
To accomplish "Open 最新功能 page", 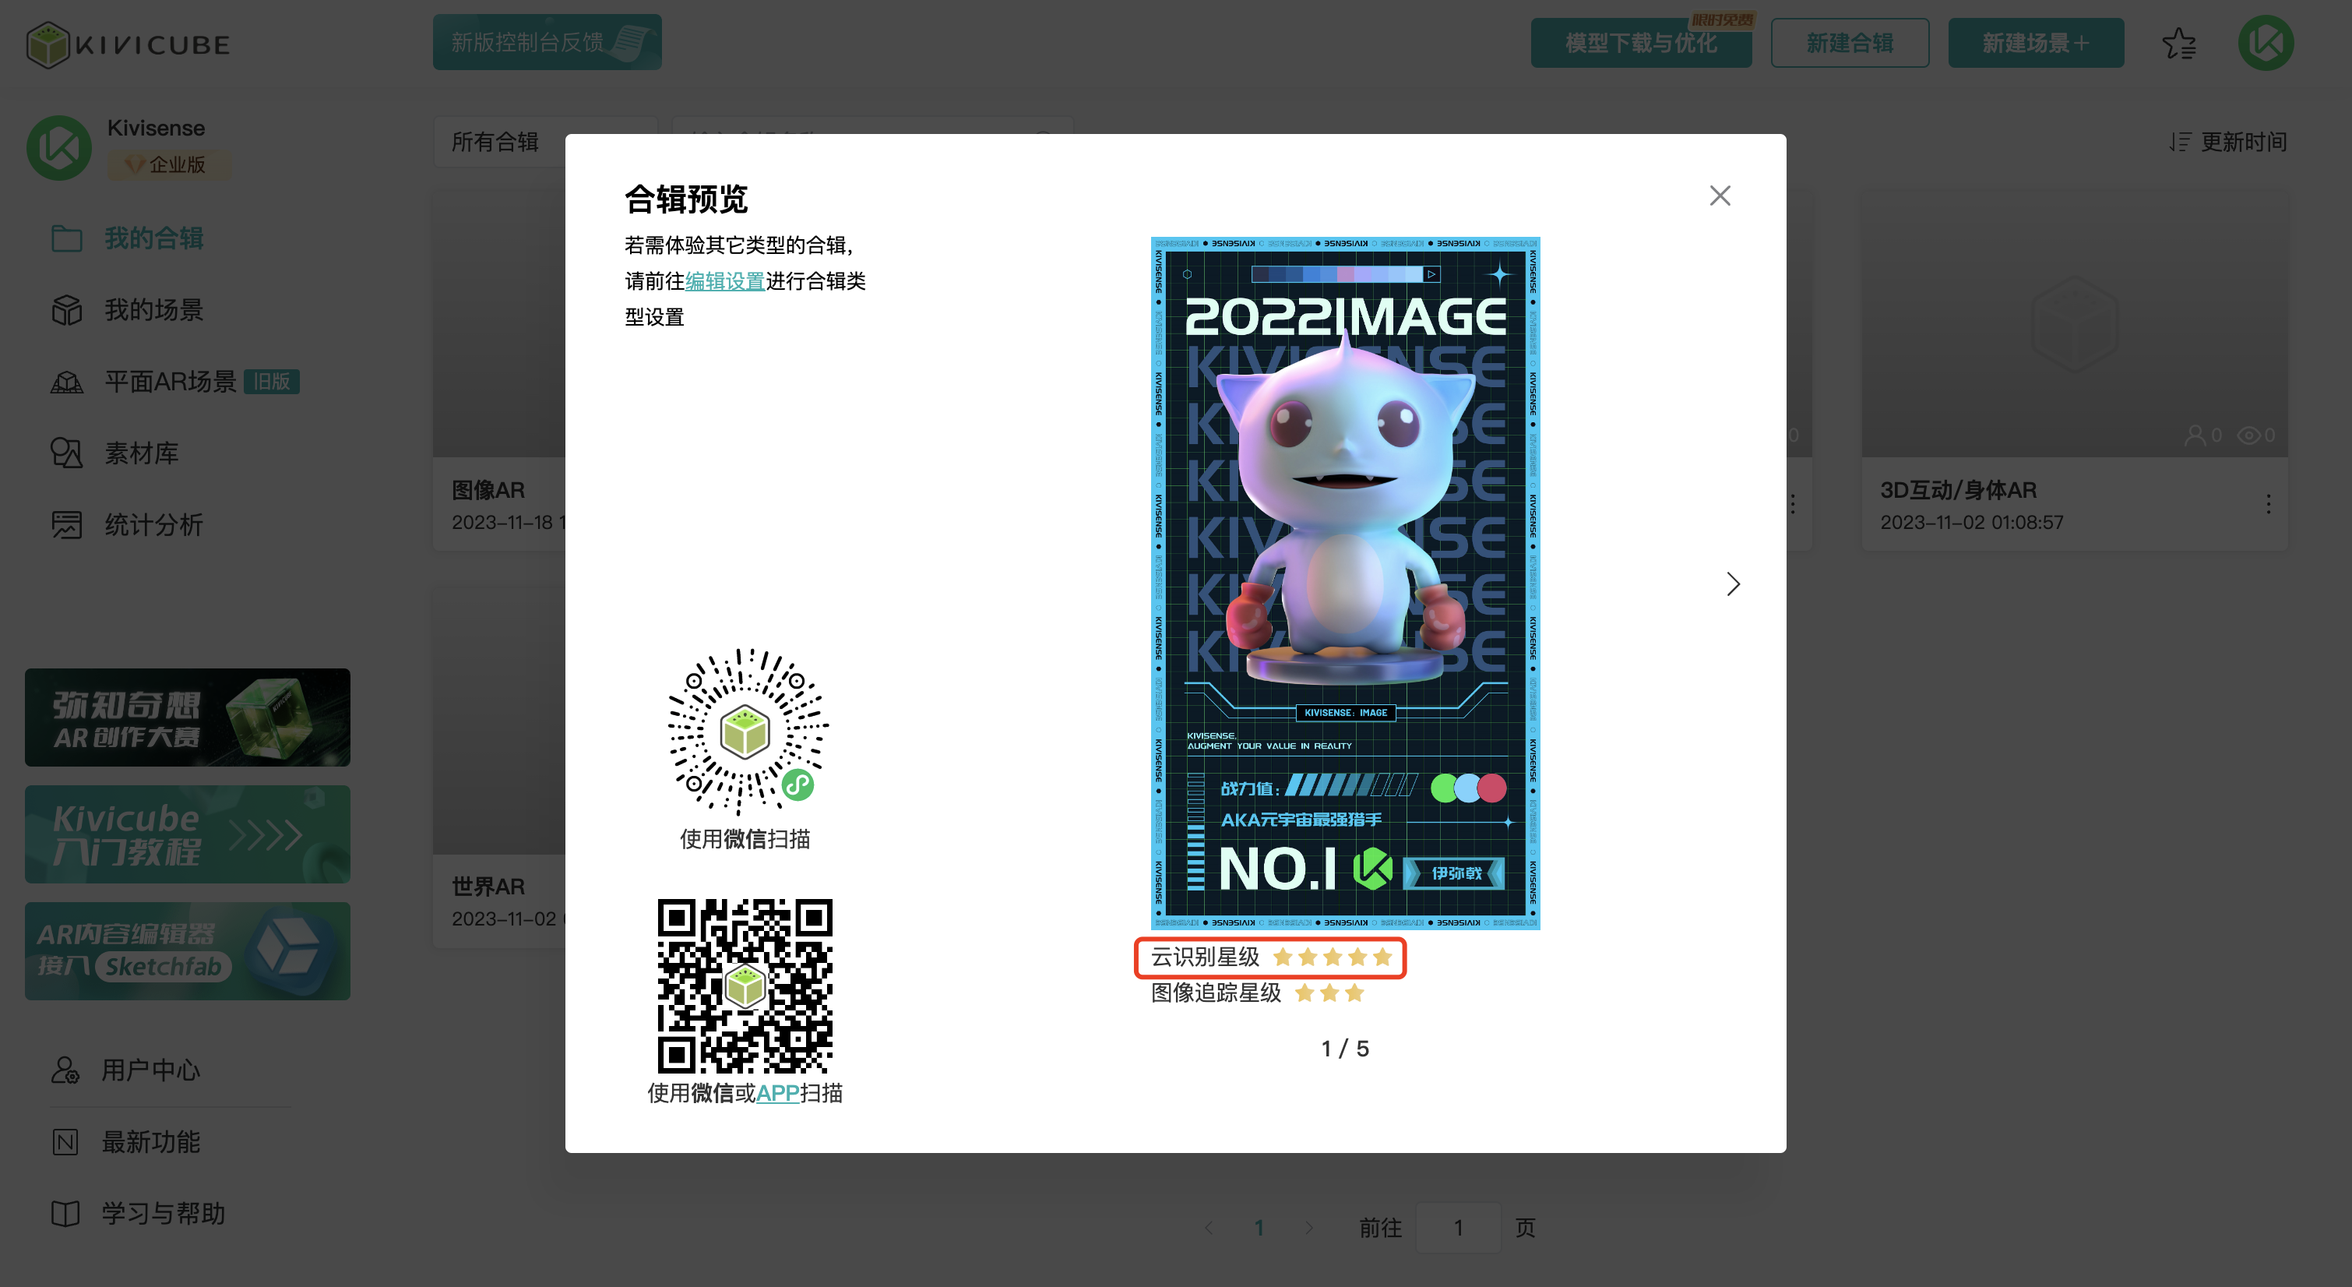I will pos(150,1142).
